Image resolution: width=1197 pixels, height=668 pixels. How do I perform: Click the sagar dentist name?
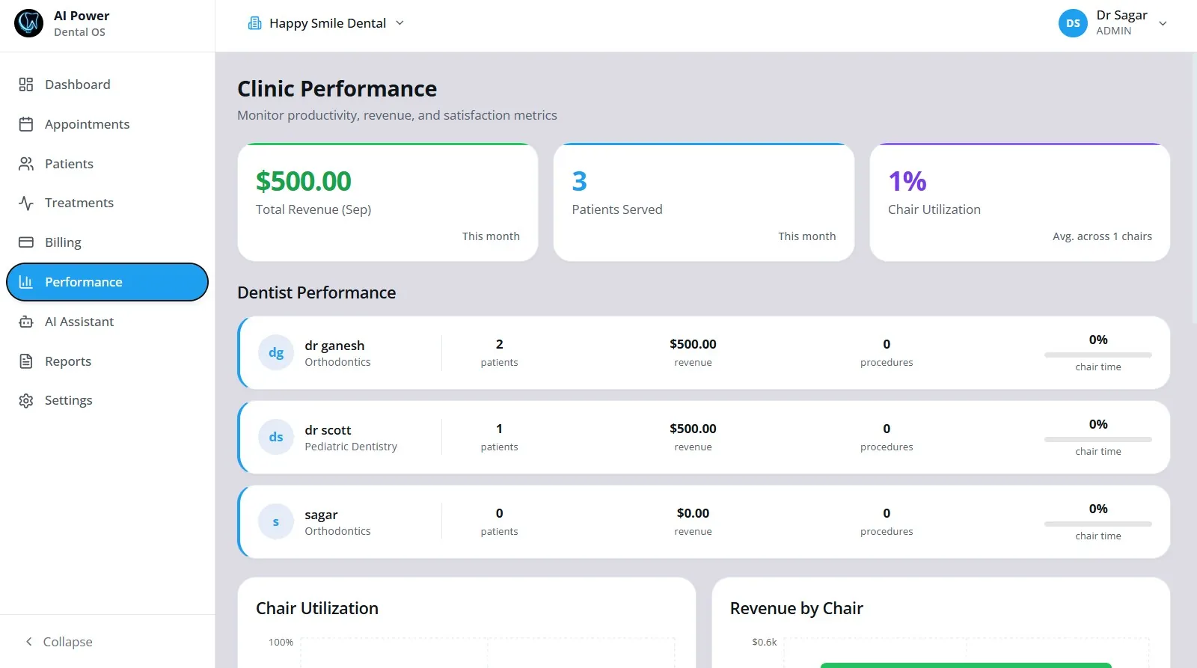click(321, 515)
